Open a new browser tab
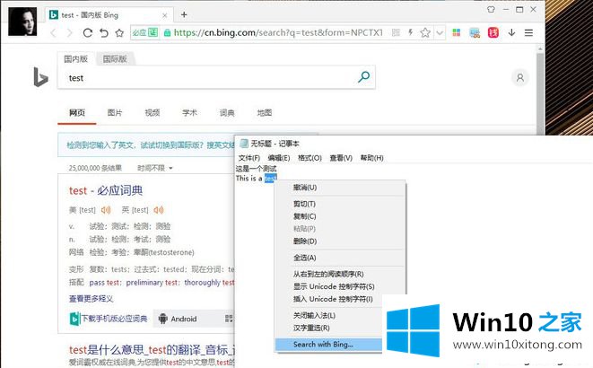Screen dimensions: 593x368 (184, 14)
